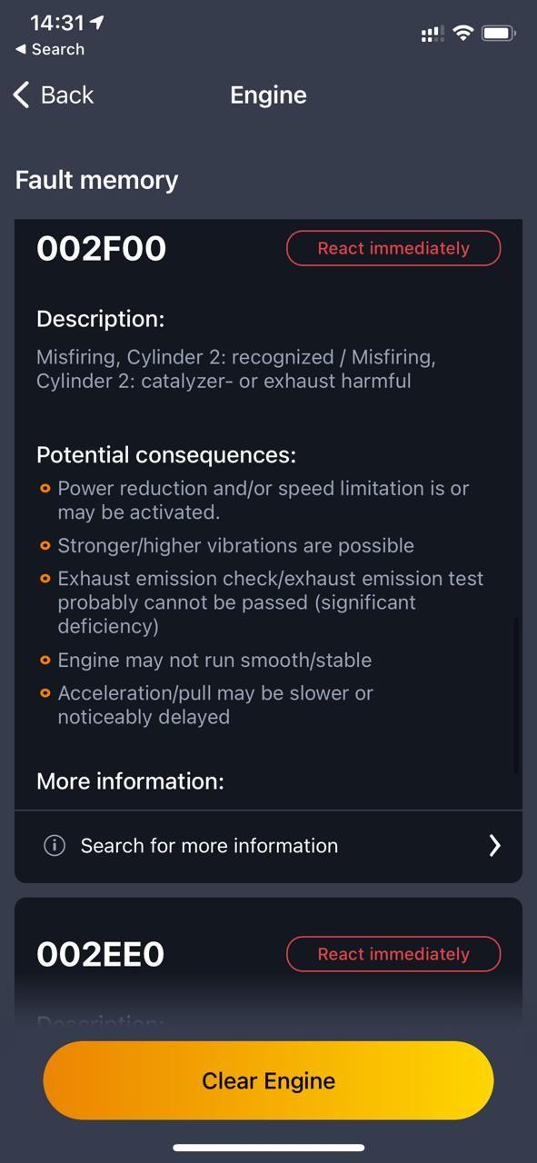
Task: Tap the location arrow next to time
Action: coord(97,22)
